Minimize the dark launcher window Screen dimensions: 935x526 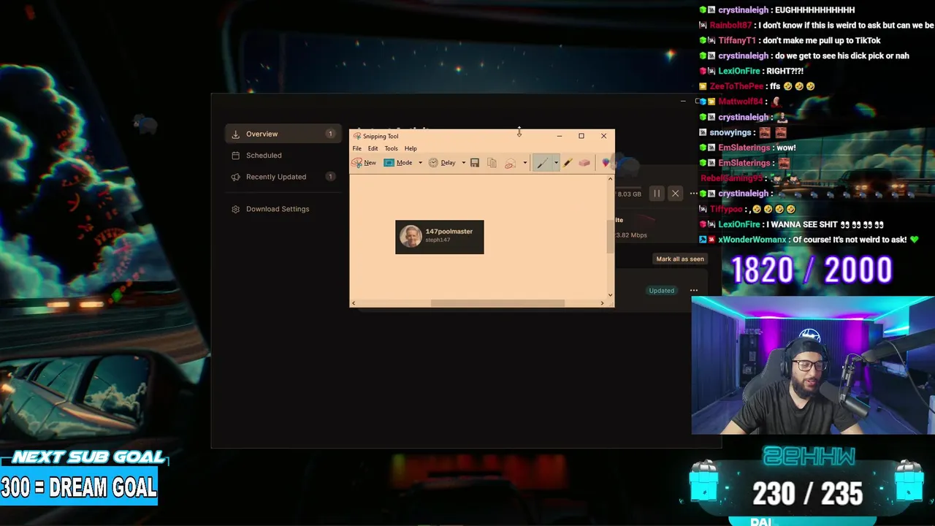(683, 102)
